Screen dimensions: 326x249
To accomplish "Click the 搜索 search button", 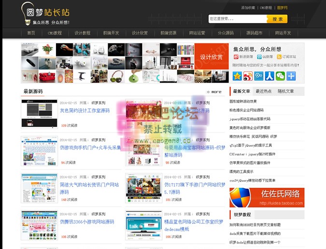I will (277, 19).
